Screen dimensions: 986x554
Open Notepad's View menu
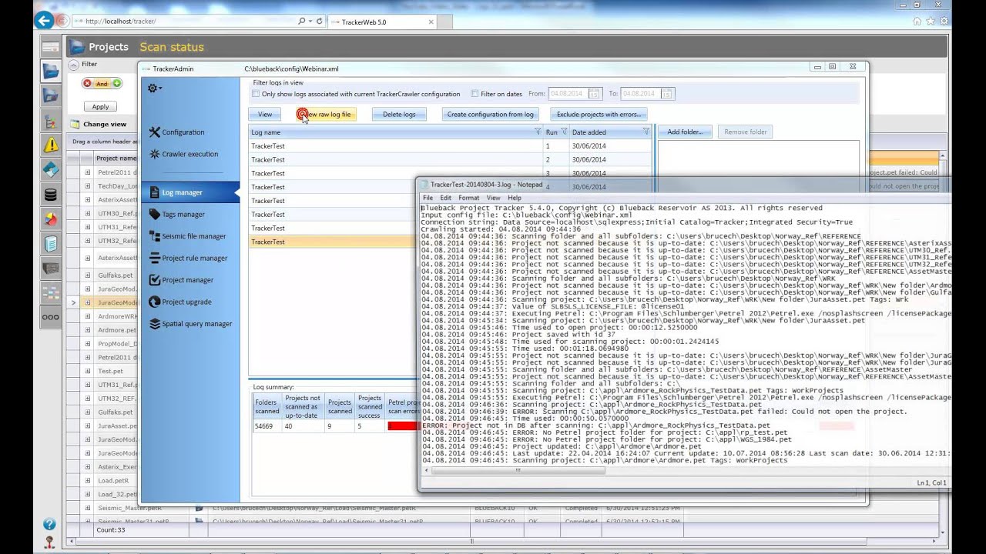[x=493, y=198]
